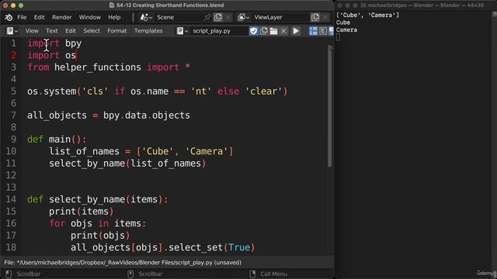Toggle the pin scene icon

207,17
